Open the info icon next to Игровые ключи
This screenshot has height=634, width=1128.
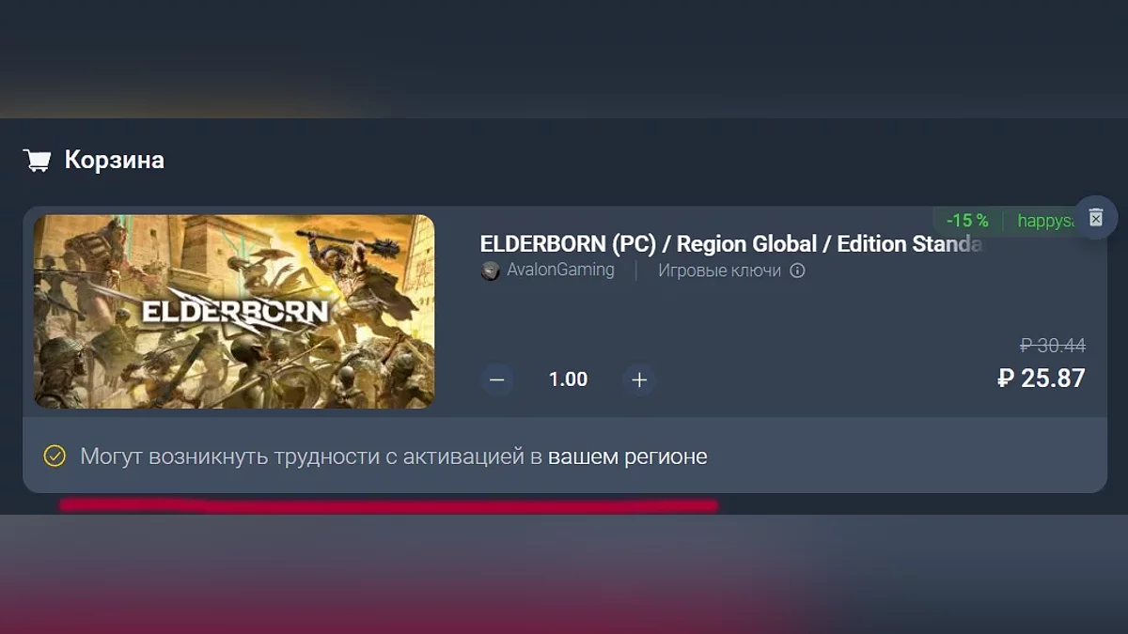coord(797,271)
